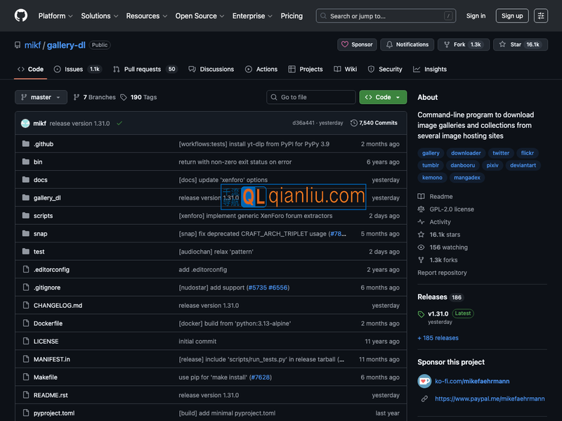
Task: Click the Sign up button
Action: (x=512, y=15)
